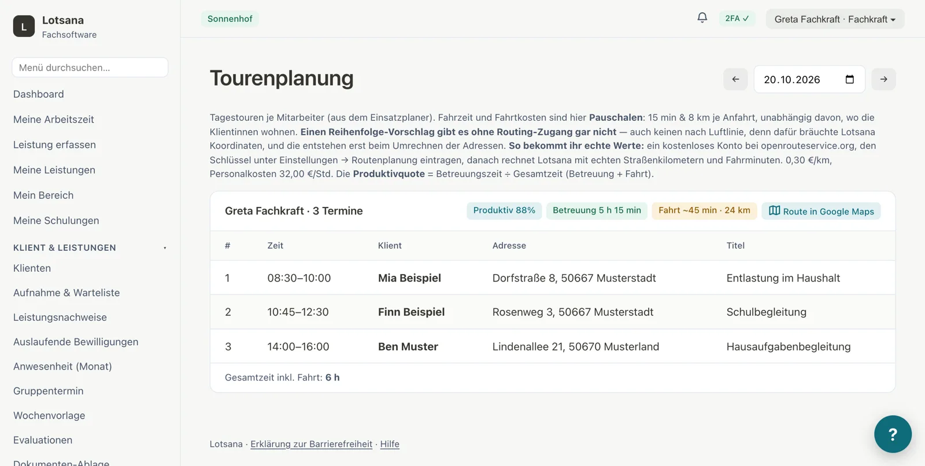925x466 pixels.
Task: Go to Wochenvorlage
Action: pyautogui.click(x=49, y=416)
